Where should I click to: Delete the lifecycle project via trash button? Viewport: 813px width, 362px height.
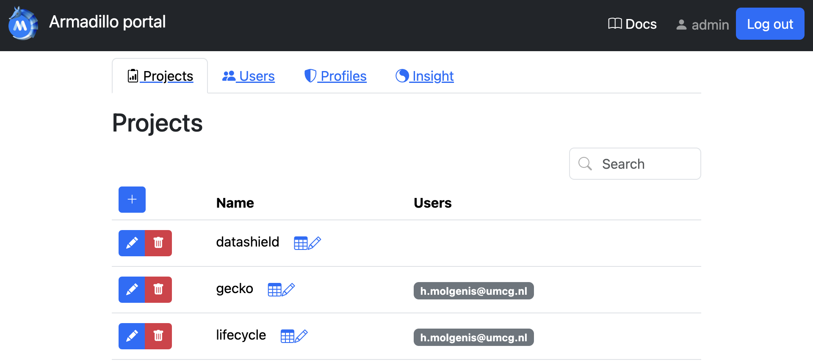(x=158, y=336)
